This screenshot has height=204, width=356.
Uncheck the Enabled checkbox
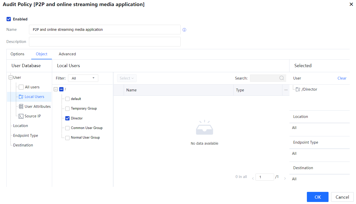pos(9,19)
